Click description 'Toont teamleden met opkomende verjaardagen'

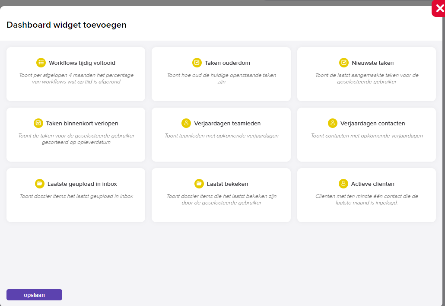coord(221,136)
